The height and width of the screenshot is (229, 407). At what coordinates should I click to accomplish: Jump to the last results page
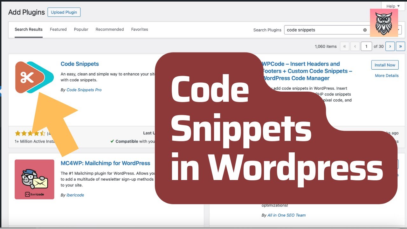(400, 46)
